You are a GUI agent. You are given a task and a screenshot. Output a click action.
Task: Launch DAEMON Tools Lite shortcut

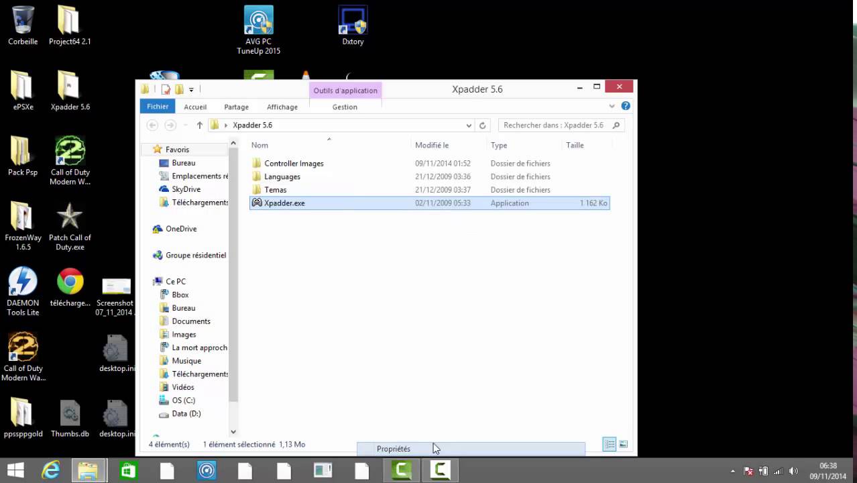[23, 292]
